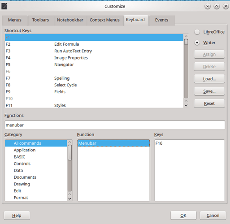Screen dimensions: 230x224
Task: Select the F7 Spelling shortcut row
Action: click(x=94, y=78)
